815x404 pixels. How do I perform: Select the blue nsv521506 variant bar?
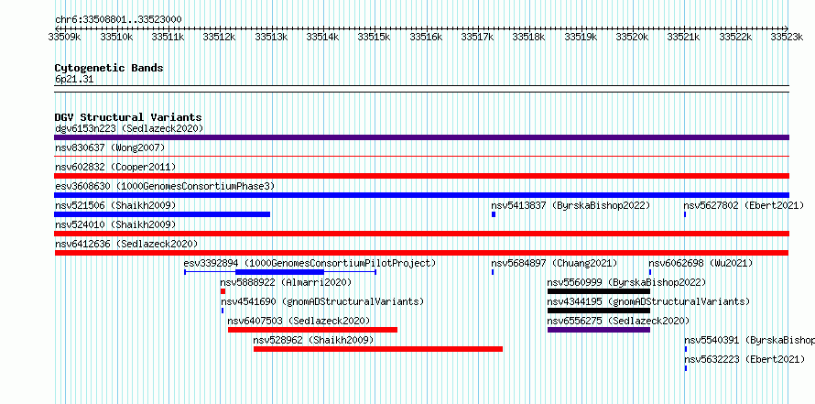coord(162,214)
